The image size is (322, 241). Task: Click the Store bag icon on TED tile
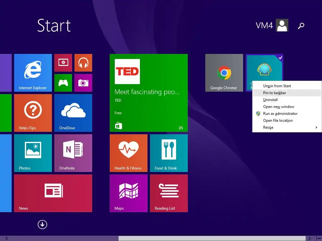tap(118, 126)
